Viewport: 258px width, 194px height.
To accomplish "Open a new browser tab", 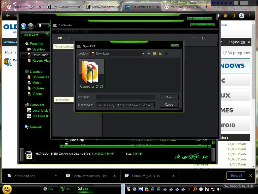I will click(x=206, y=7).
